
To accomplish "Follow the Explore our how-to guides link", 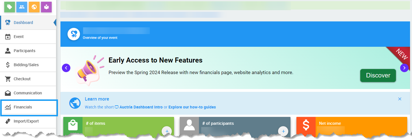I will [192, 107].
